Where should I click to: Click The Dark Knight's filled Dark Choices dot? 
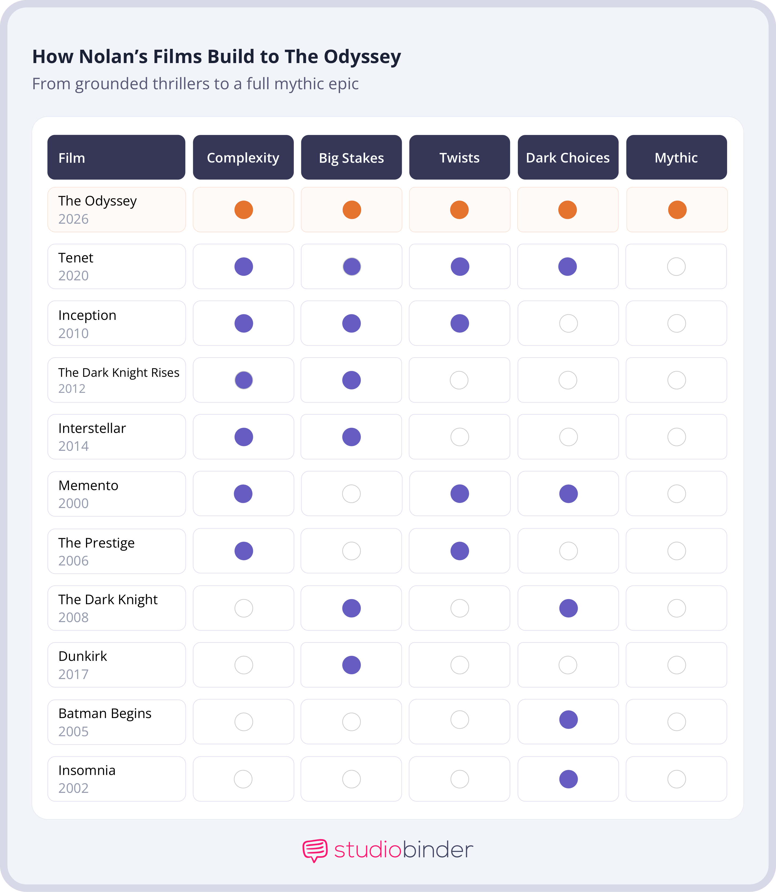point(568,608)
